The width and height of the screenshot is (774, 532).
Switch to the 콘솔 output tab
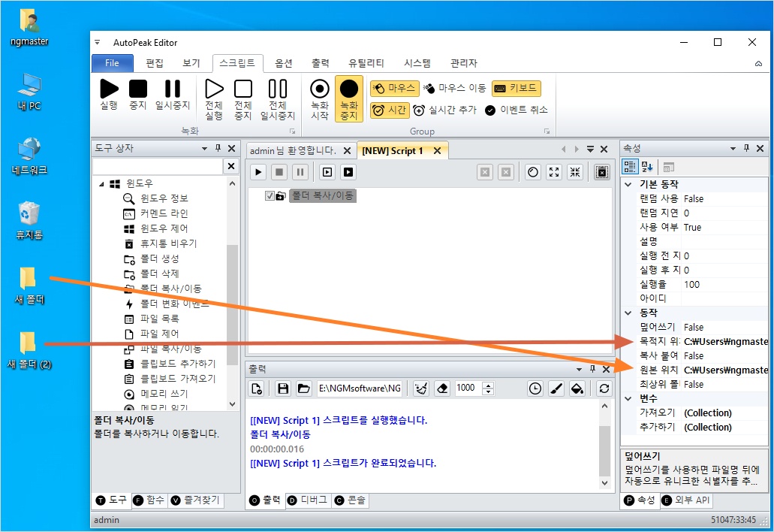click(x=350, y=500)
